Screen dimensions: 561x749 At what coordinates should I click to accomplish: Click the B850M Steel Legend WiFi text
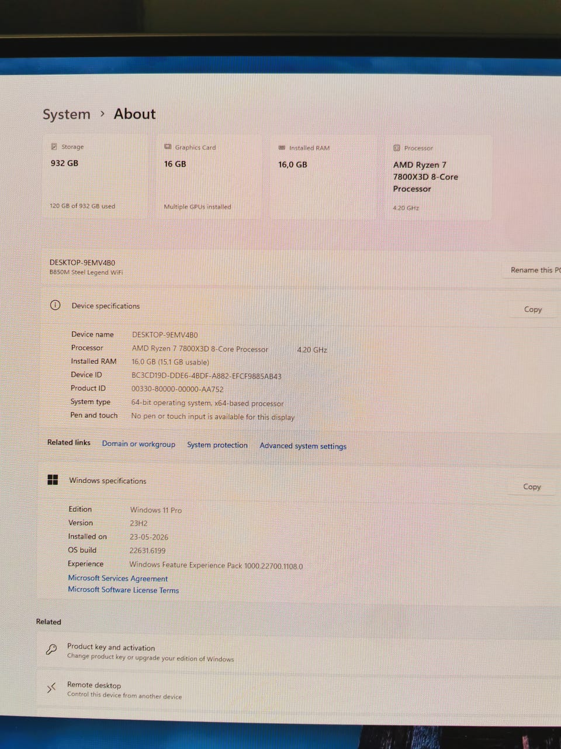point(86,272)
